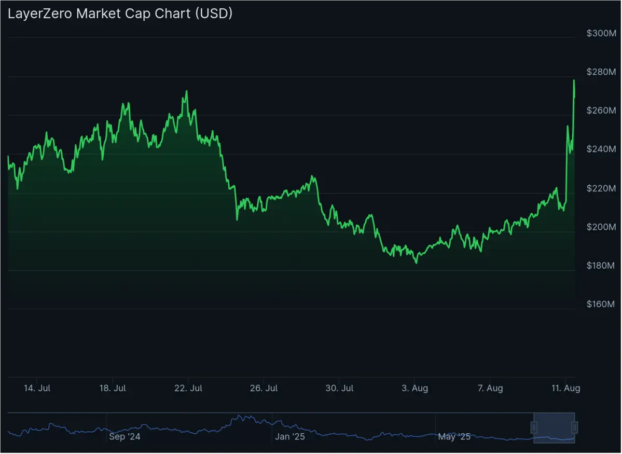Click the LayerZero Market Cap Chart title
Image resolution: width=622 pixels, height=454 pixels.
coord(120,13)
